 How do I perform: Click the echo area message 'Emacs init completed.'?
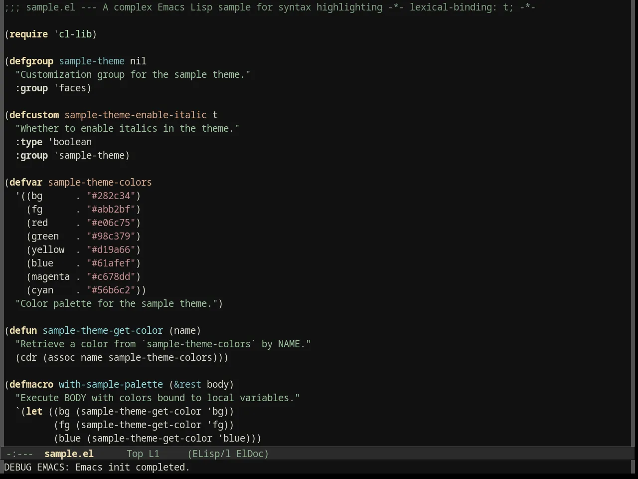coord(133,467)
